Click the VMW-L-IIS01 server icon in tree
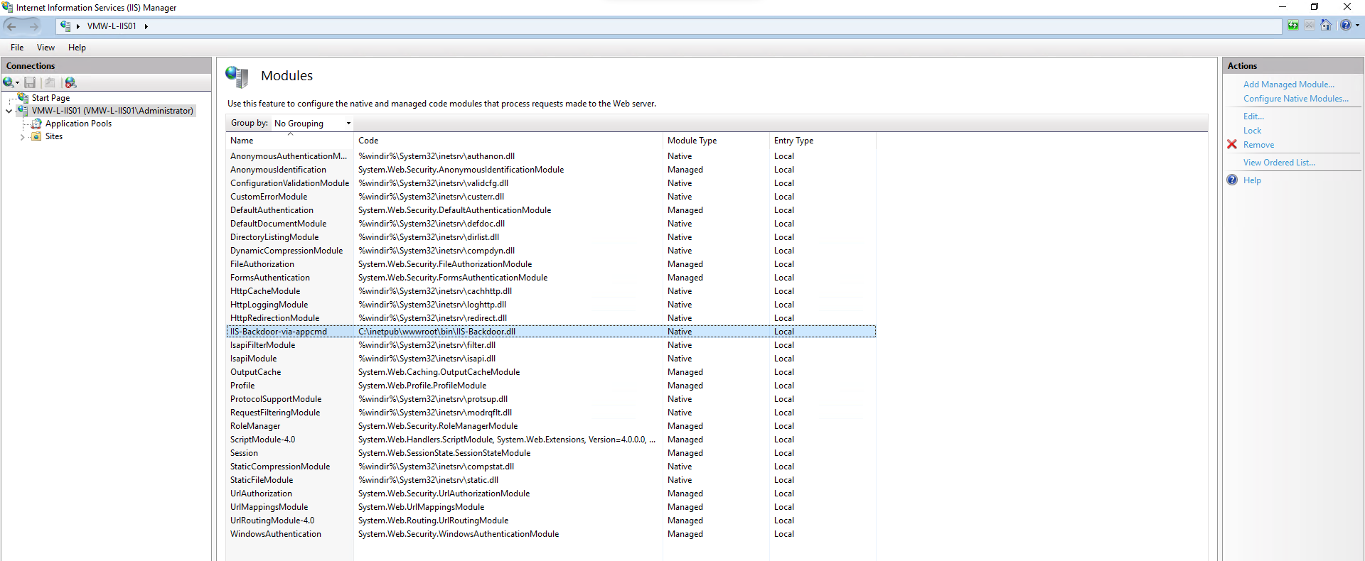This screenshot has width=1365, height=561. (23, 111)
